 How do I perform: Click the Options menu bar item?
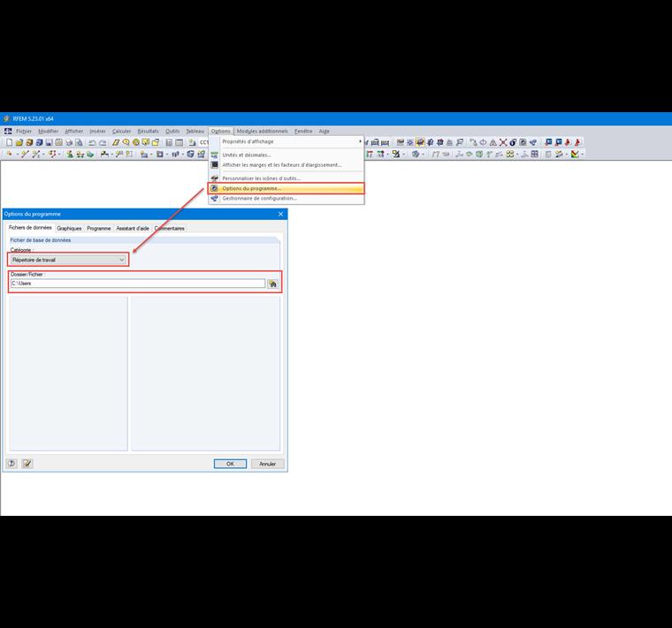[x=221, y=132]
